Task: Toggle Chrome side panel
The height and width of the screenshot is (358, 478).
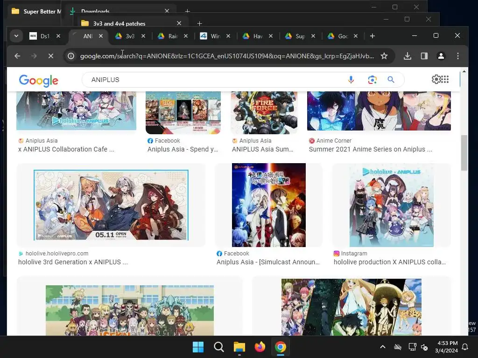Action: pyautogui.click(x=424, y=56)
